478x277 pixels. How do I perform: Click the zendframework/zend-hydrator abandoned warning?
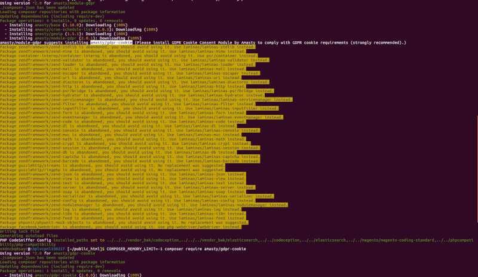coord(132,95)
